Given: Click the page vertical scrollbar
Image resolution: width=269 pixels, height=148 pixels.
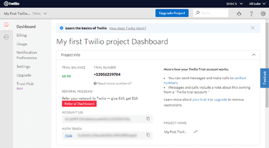Looking at the screenshot, I should click(x=267, y=65).
